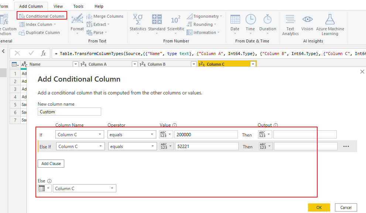This screenshot has height=213, width=366.
Task: Click the If value field 200000
Action: 206,134
